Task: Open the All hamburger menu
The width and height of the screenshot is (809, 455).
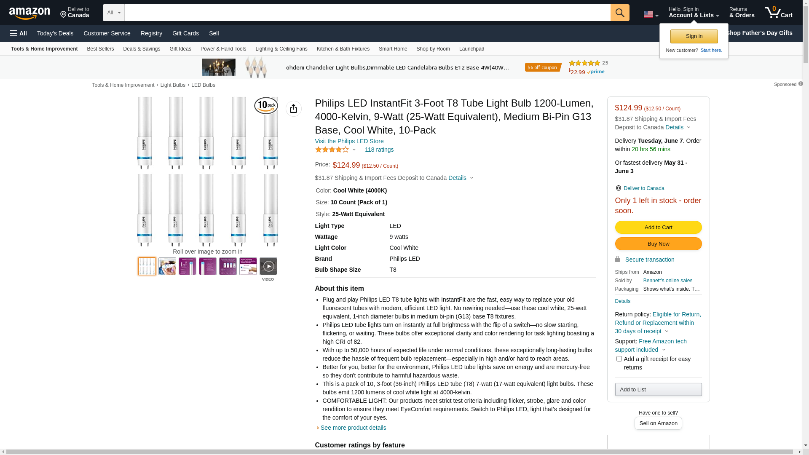Action: point(19,33)
